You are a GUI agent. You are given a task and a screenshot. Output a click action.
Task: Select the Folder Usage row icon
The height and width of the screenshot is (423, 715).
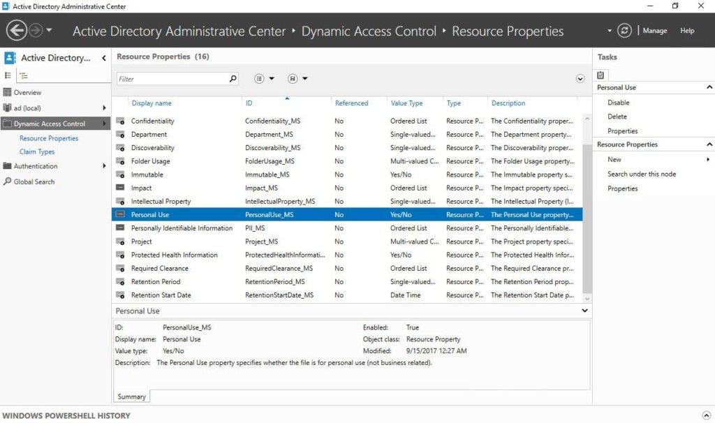coord(120,161)
